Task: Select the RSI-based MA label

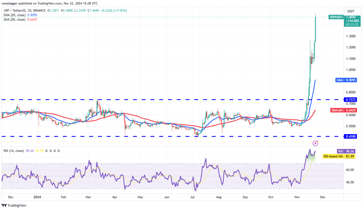Action: pos(333,156)
